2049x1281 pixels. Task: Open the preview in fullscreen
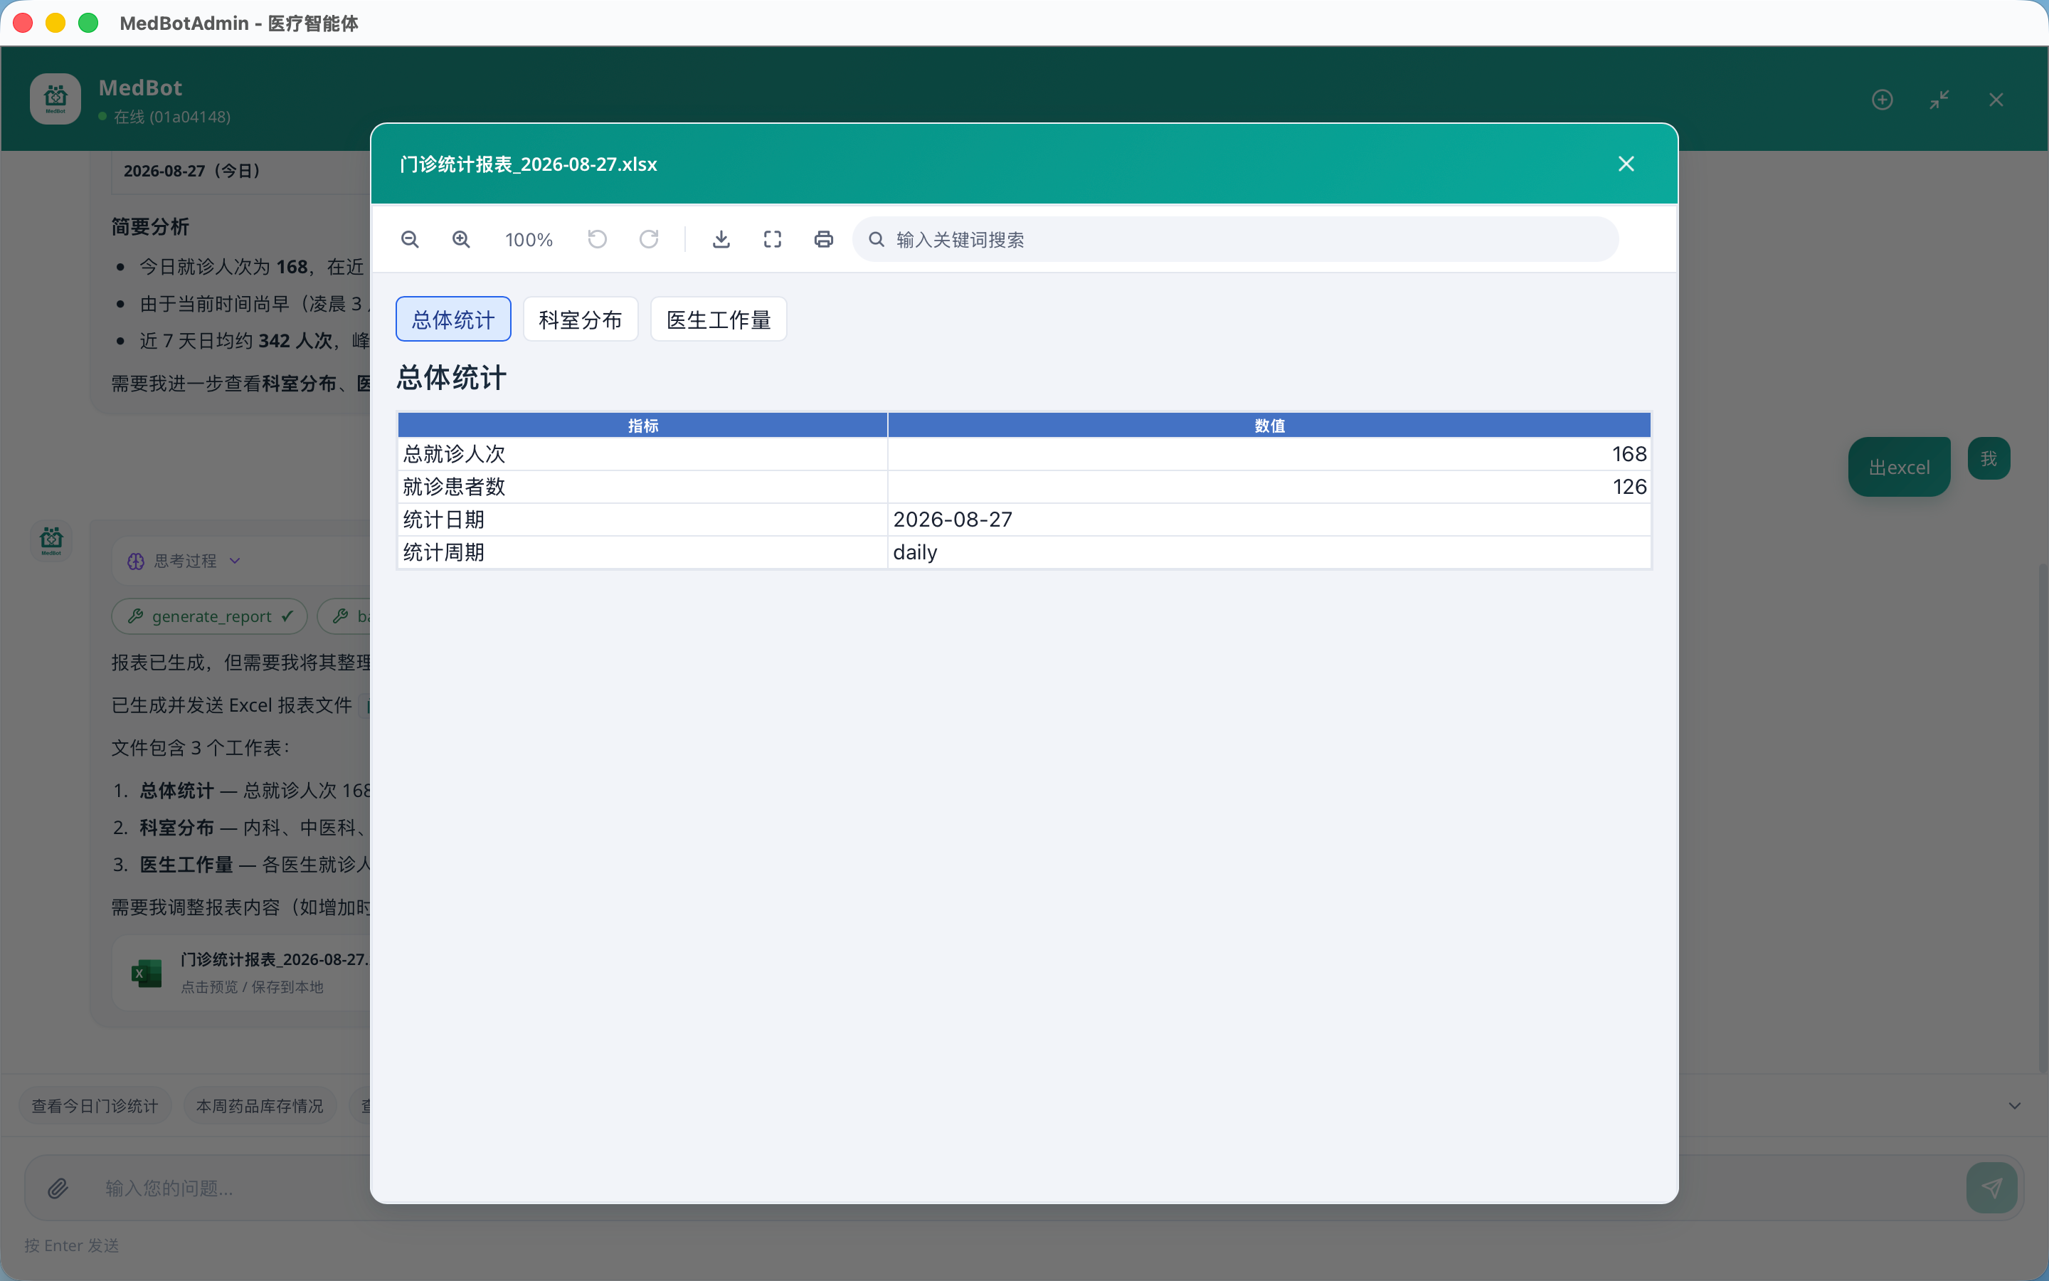772,240
